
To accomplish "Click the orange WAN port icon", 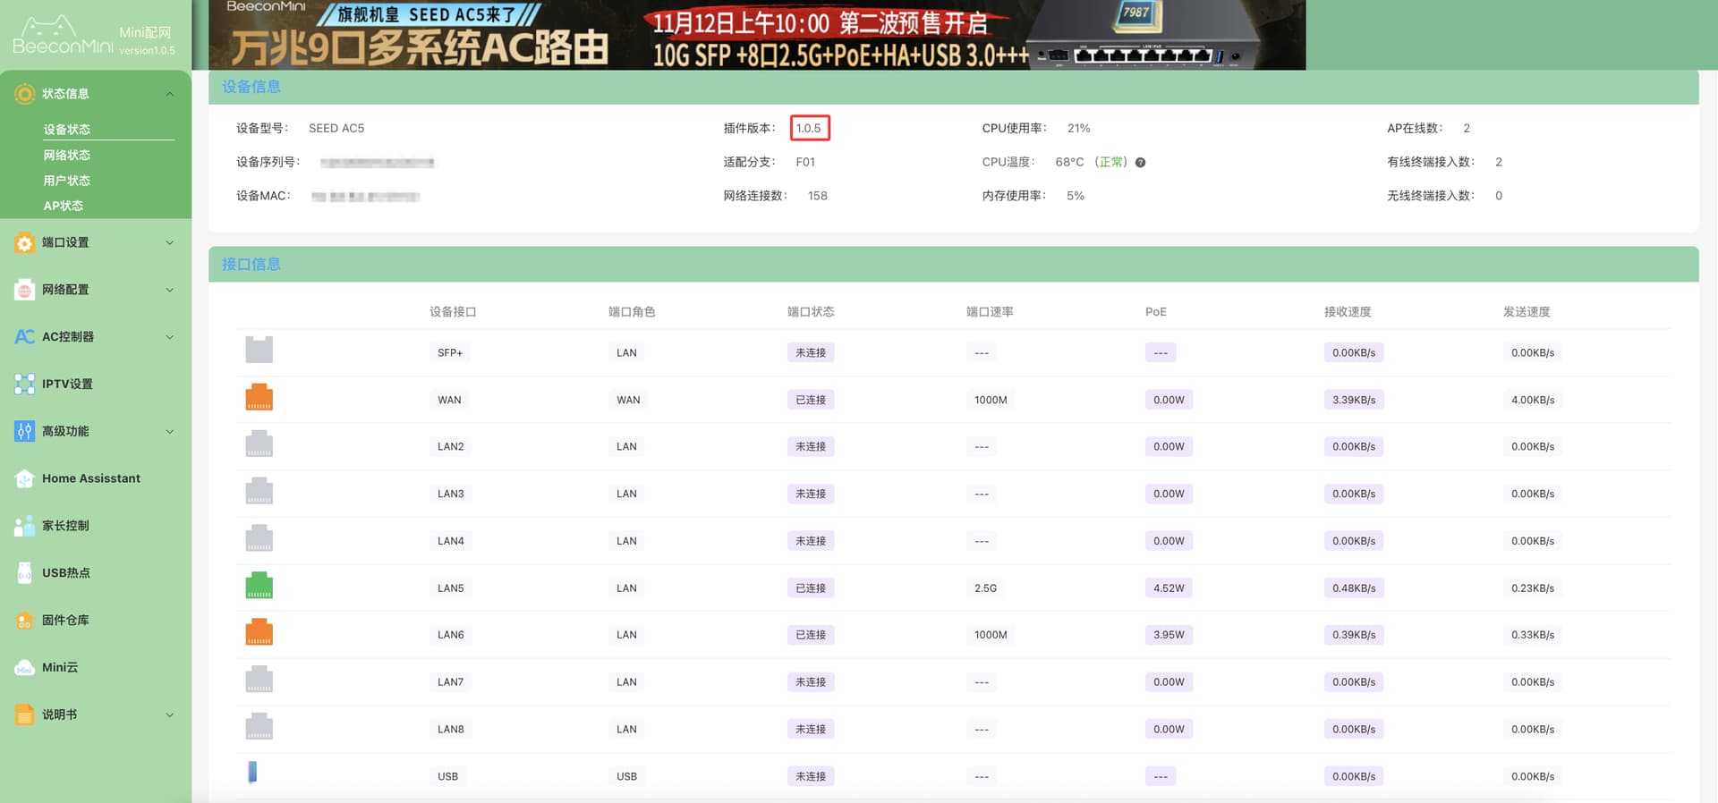I will point(259,397).
